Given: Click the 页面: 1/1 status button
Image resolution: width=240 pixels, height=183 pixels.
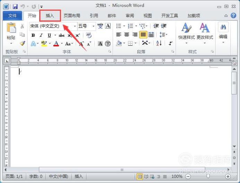Looking at the screenshot, I should point(14,176).
